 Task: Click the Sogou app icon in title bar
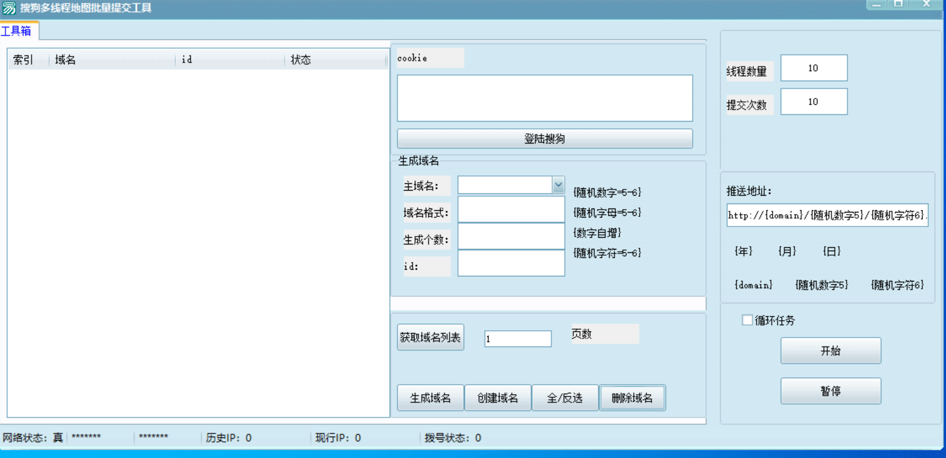9,8
